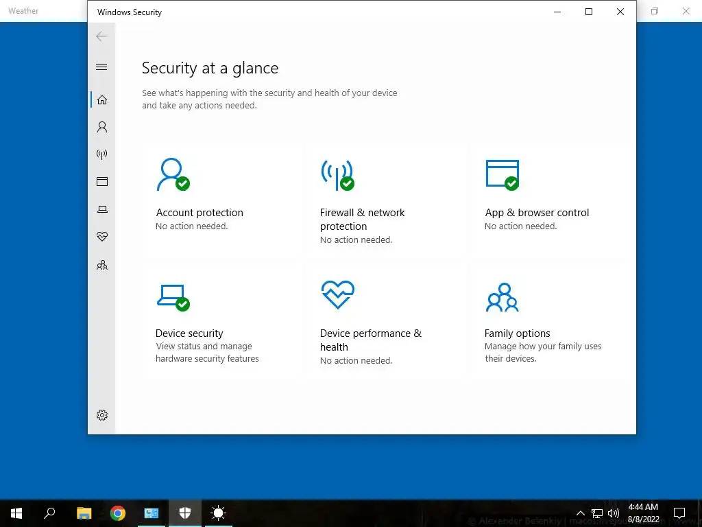Screen dimensions: 702x527
Task: Minimize the Windows Security window
Action: (557, 12)
